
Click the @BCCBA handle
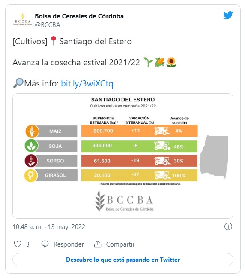pyautogui.click(x=48, y=25)
